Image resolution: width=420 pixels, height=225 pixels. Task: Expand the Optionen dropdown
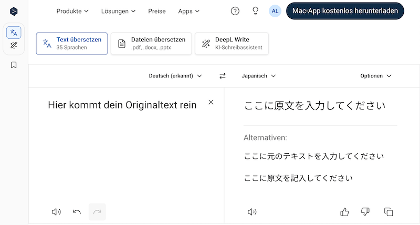[376, 76]
